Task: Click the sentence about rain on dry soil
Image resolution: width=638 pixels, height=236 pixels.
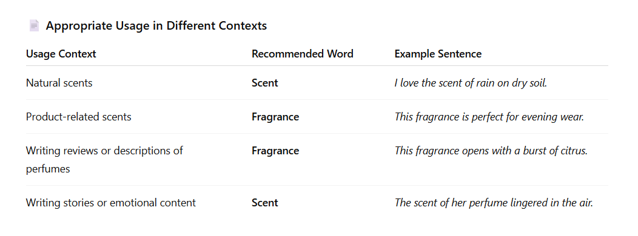Action: click(471, 83)
